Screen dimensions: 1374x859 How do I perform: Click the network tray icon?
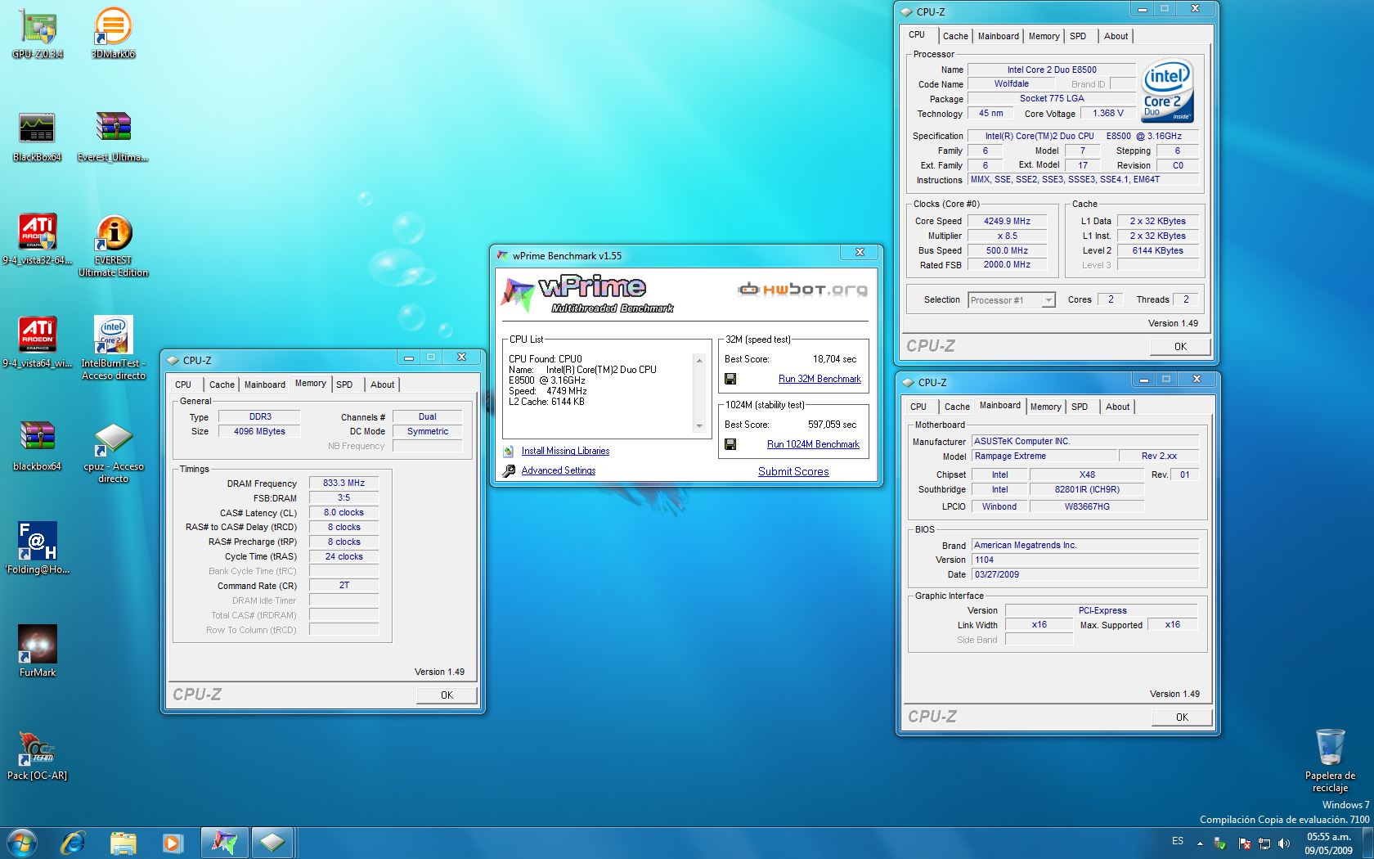pos(1264,843)
